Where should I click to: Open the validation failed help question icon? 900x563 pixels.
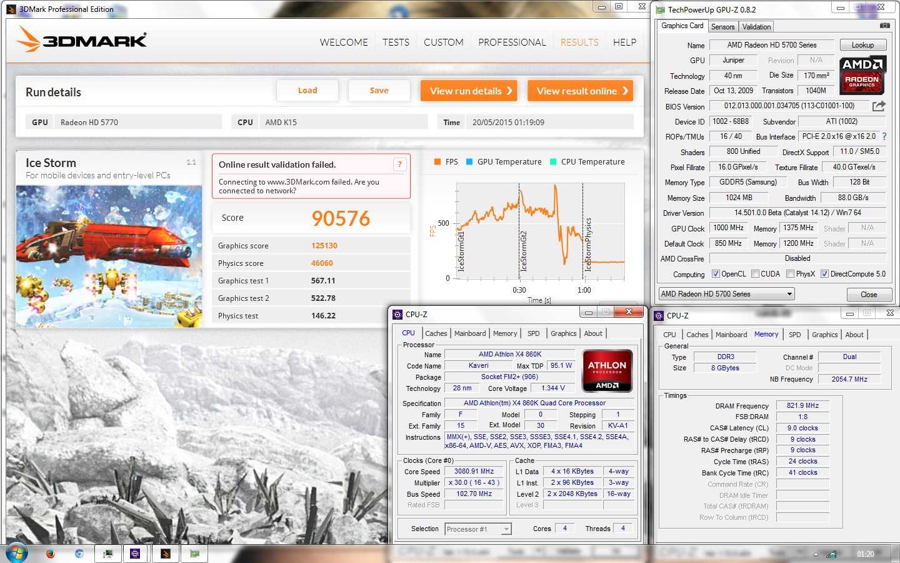[x=400, y=165]
